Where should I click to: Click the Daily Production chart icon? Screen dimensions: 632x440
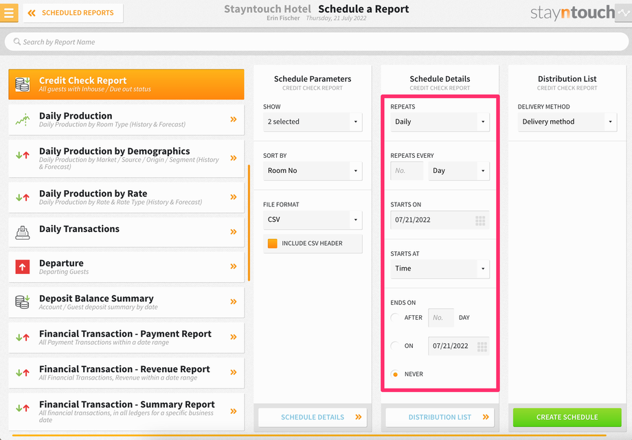23,119
